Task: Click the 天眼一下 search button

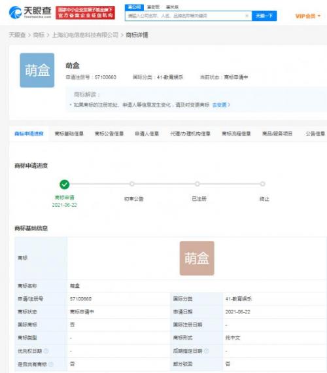Action: (x=264, y=16)
